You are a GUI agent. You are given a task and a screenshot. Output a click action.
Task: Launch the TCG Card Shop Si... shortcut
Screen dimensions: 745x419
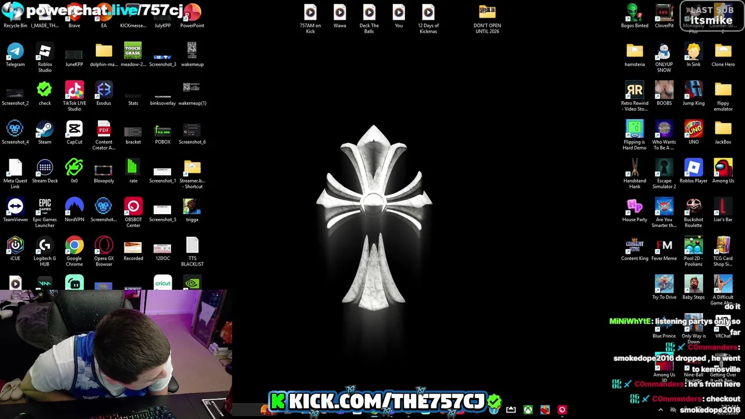[x=723, y=252]
